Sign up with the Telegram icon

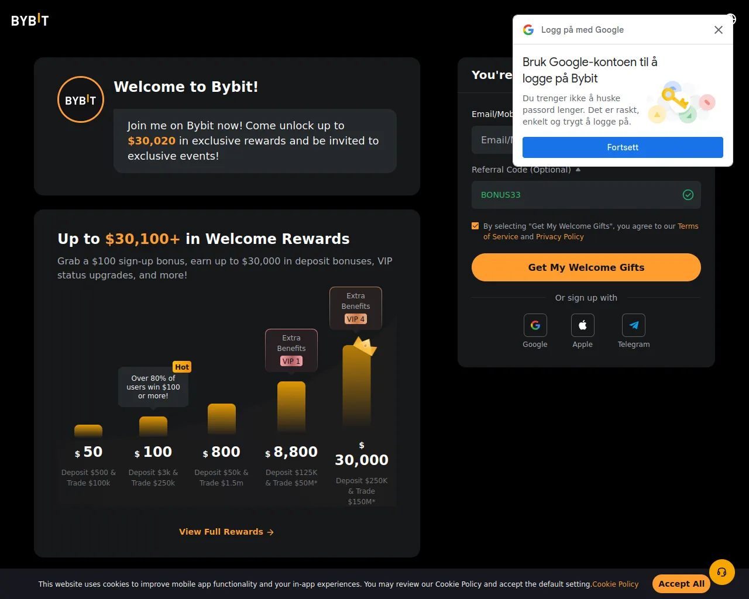634,325
